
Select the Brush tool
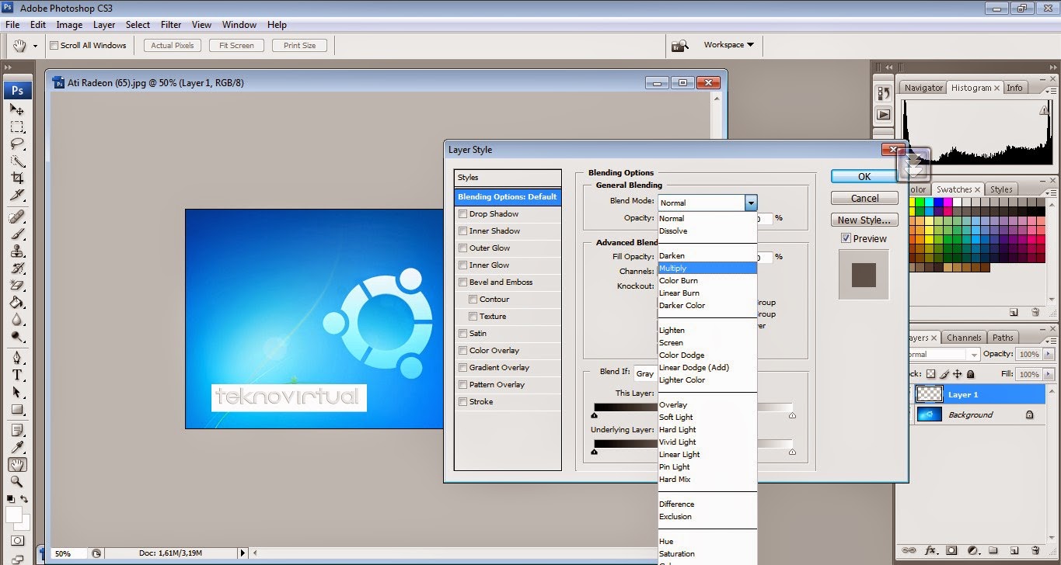pos(17,234)
